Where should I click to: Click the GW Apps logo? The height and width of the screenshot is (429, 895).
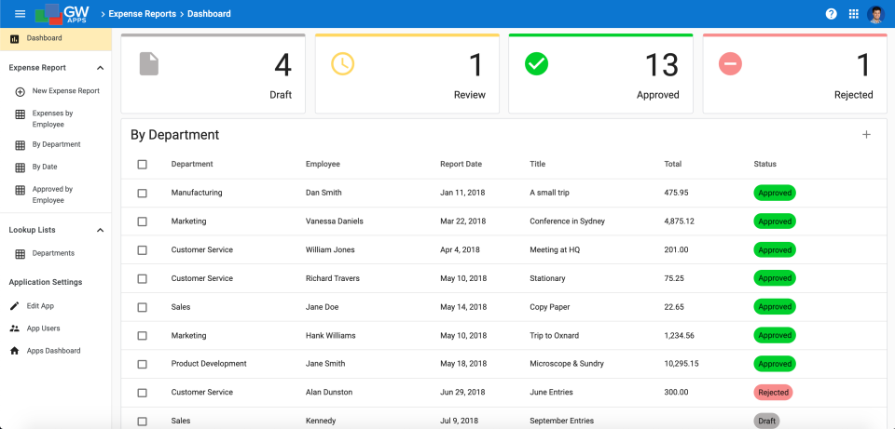click(62, 14)
